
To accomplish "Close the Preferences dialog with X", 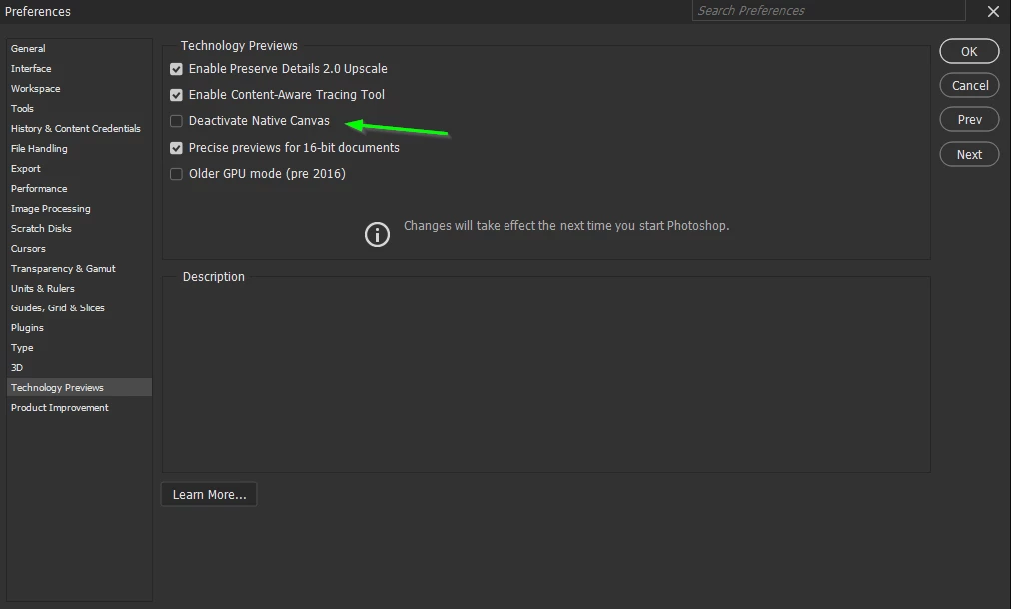I will pyautogui.click(x=993, y=11).
